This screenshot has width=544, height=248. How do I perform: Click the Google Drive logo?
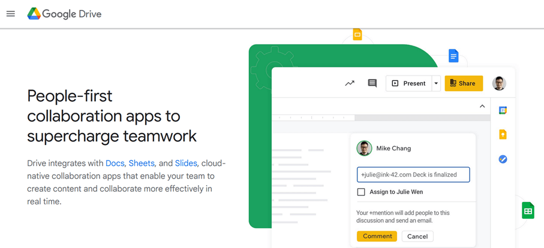(x=65, y=14)
